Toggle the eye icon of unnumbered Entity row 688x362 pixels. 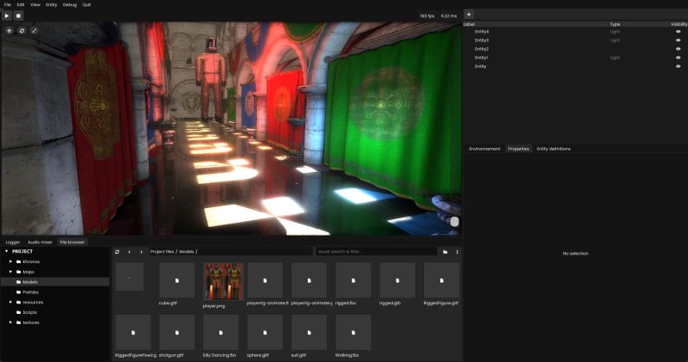[678, 66]
